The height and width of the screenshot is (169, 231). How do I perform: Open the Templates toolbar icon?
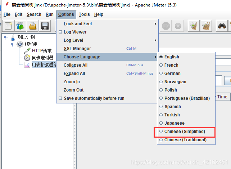[21, 26]
